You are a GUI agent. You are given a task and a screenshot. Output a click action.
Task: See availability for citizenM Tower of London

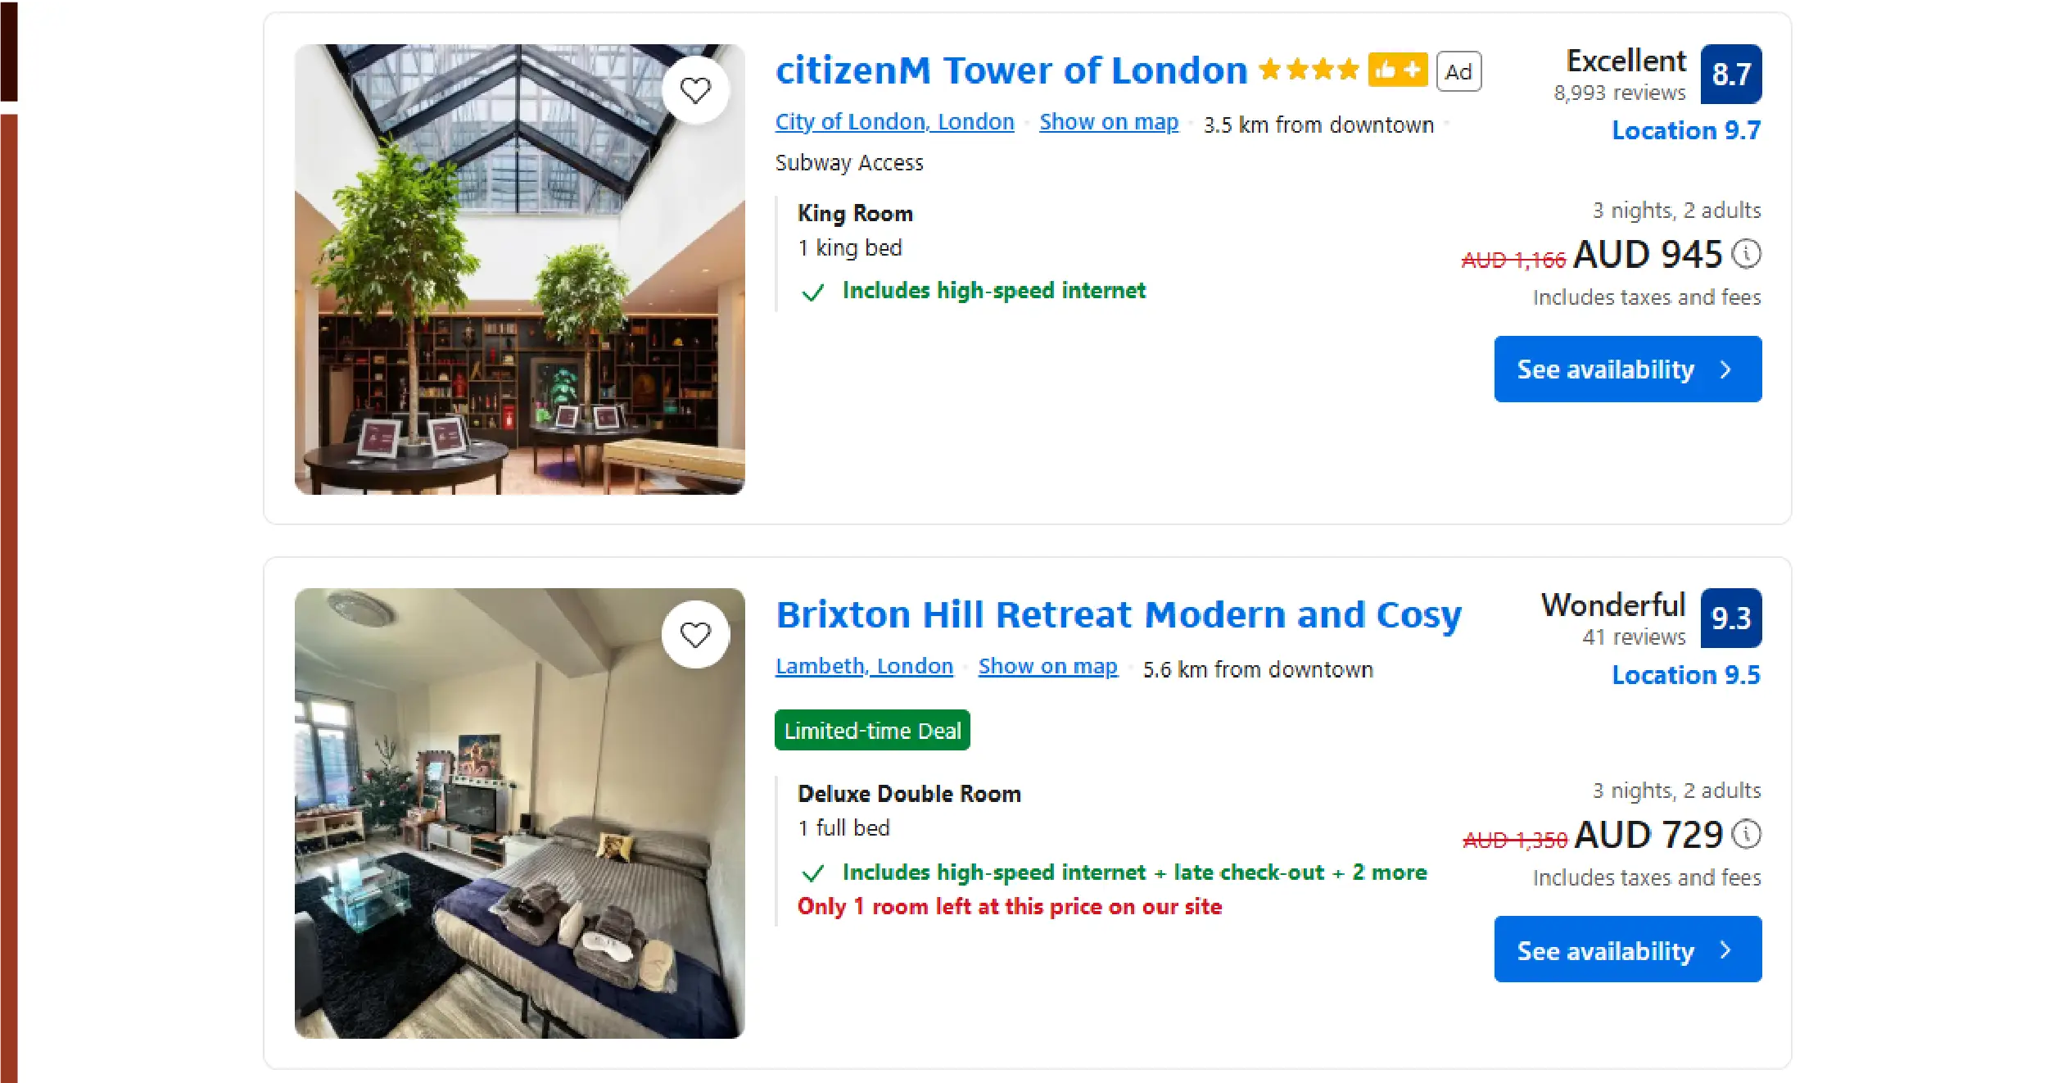click(1627, 369)
